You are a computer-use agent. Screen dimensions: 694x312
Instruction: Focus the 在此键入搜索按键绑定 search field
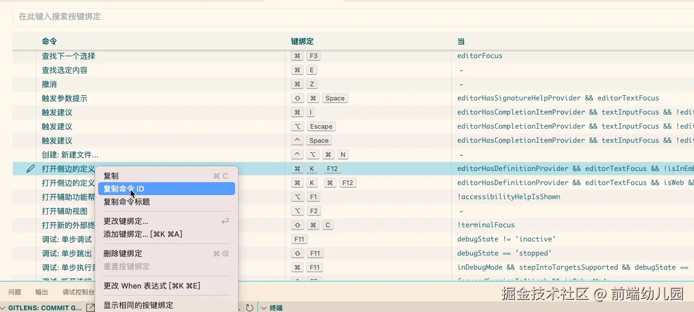[353, 17]
